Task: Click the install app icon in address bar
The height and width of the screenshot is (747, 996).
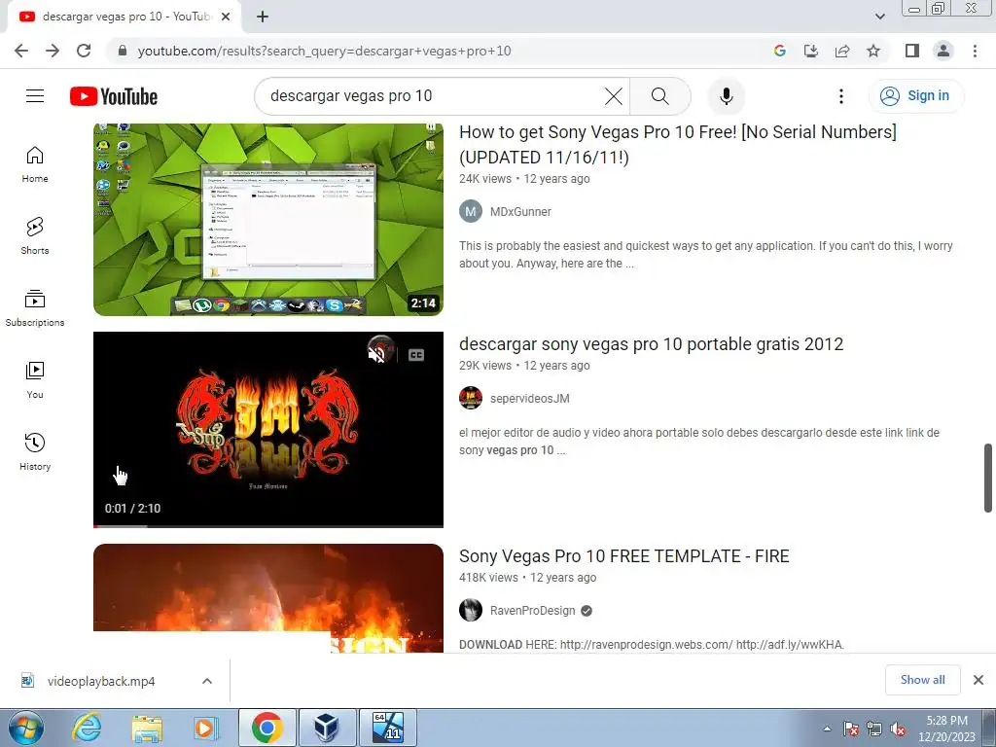Action: (811, 51)
